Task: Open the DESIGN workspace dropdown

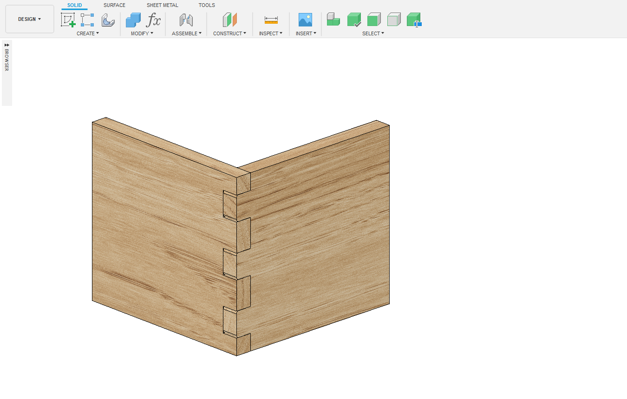Action: [30, 19]
